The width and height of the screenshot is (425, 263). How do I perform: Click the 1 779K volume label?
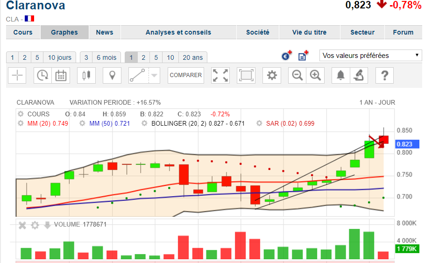coord(407,249)
